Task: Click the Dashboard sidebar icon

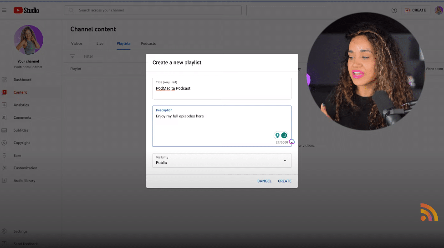Action: [x=4, y=80]
